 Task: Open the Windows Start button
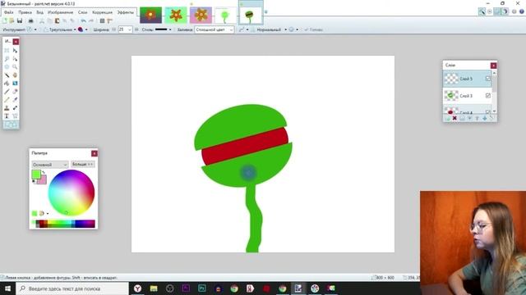point(7,288)
